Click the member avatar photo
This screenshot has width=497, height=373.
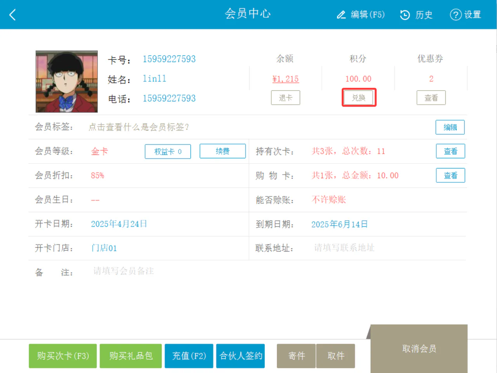pos(67,82)
